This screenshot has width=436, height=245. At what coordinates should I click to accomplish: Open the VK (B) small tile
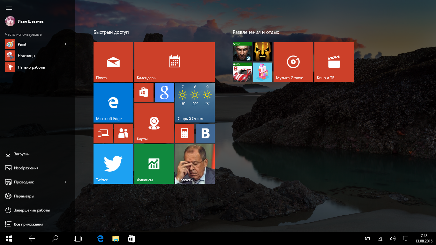[x=205, y=133]
